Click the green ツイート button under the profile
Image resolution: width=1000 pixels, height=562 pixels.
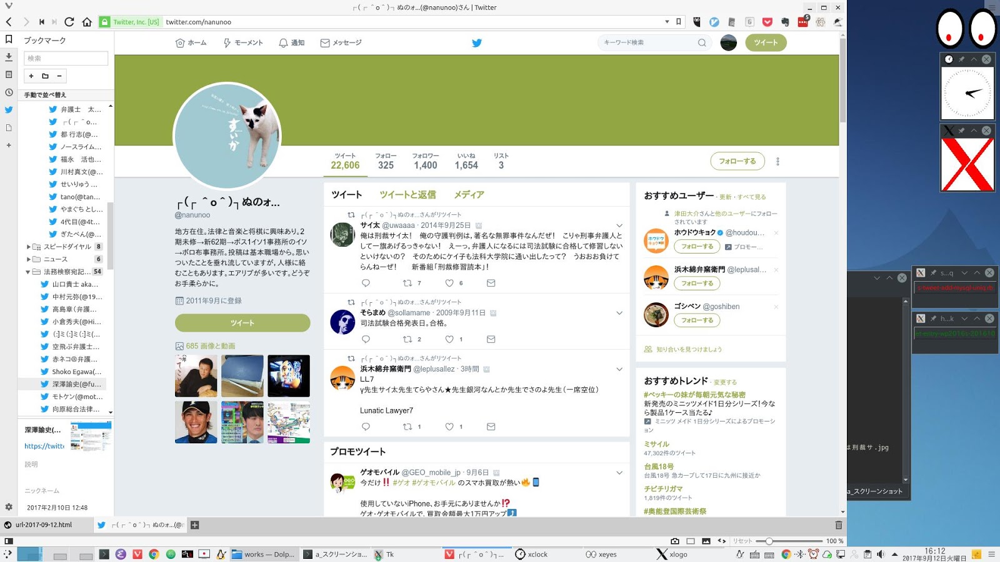point(242,323)
